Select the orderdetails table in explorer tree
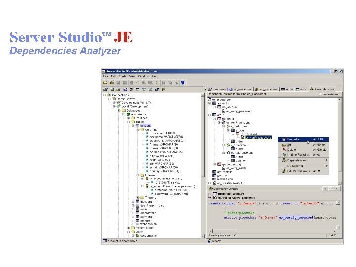The image size is (356, 267). pos(148,213)
